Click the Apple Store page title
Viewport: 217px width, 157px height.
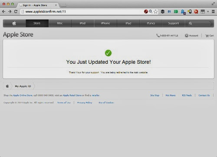[18, 34]
